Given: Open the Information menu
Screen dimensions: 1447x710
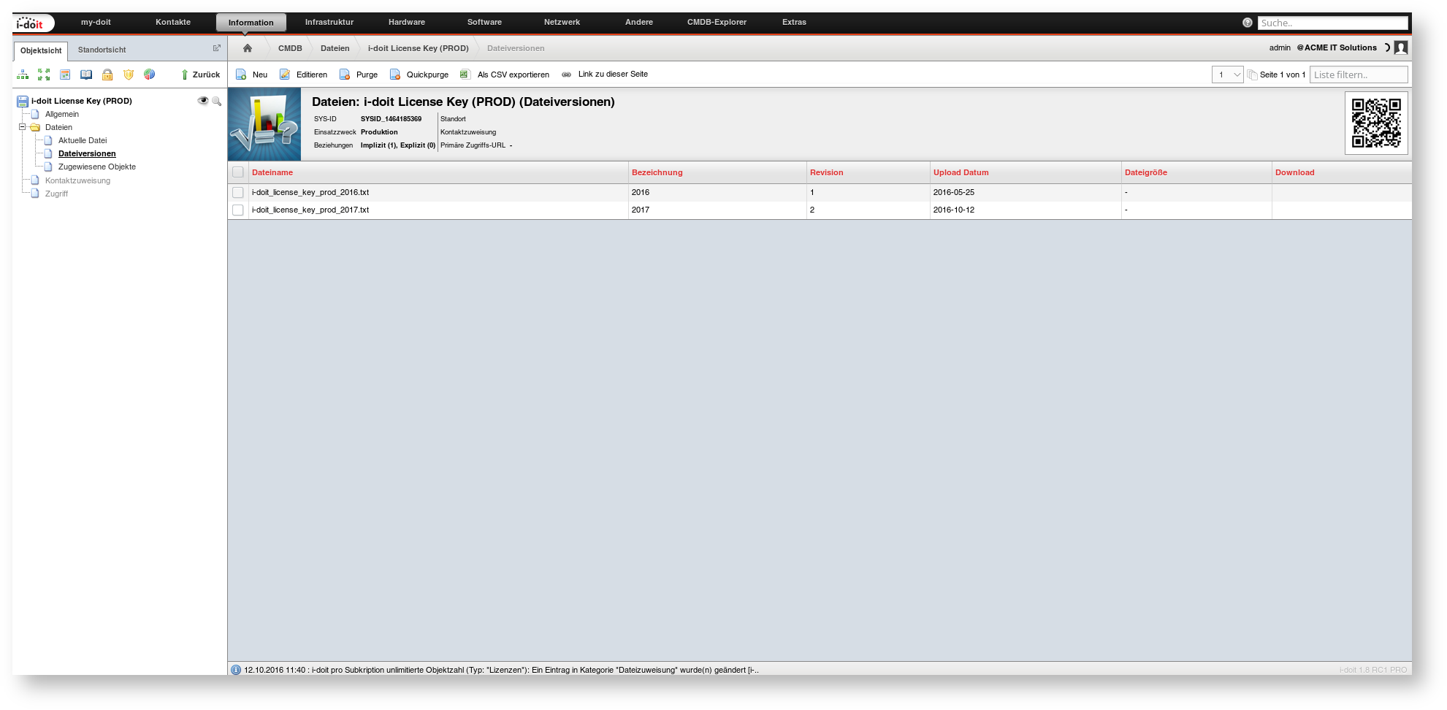Looking at the screenshot, I should coord(251,23).
